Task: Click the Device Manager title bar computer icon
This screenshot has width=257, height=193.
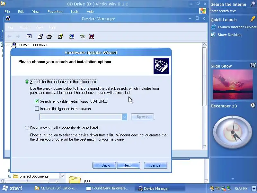Action: pyautogui.click(x=8, y=18)
